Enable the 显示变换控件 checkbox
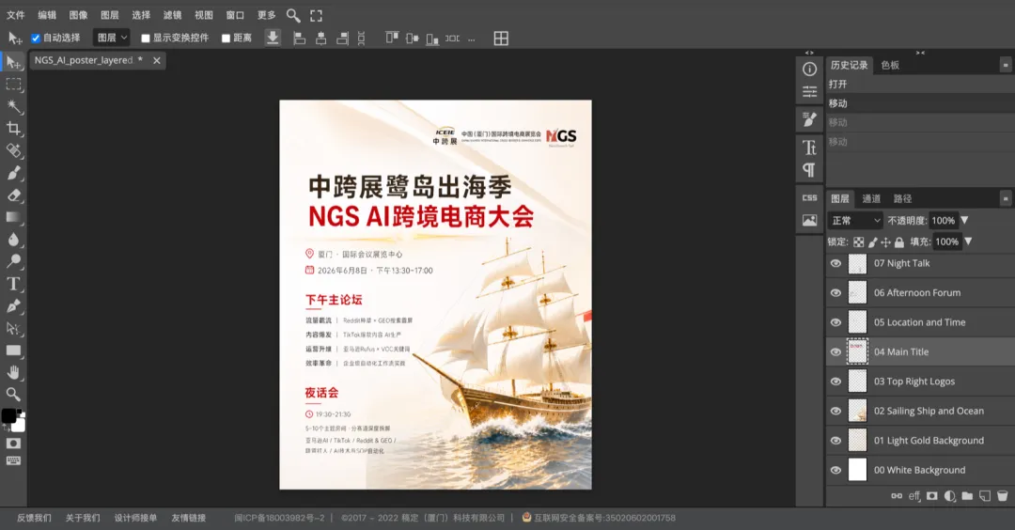Screen dimensions: 1015x530 click(146, 39)
